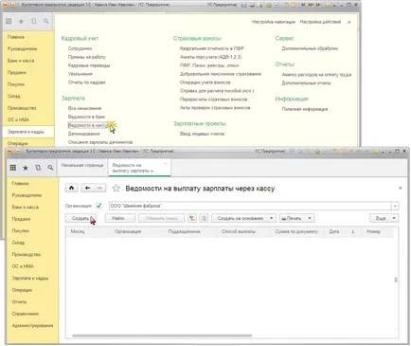Open Настройка действий link

pyautogui.click(x=320, y=22)
